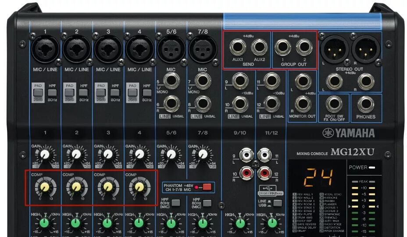The width and height of the screenshot is (407, 237).
Task: Enable channel 1 HPF 80Hz switch
Action: [x=52, y=93]
